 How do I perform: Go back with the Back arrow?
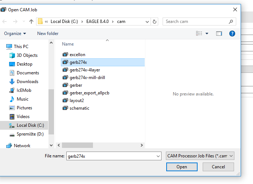tap(5, 21)
